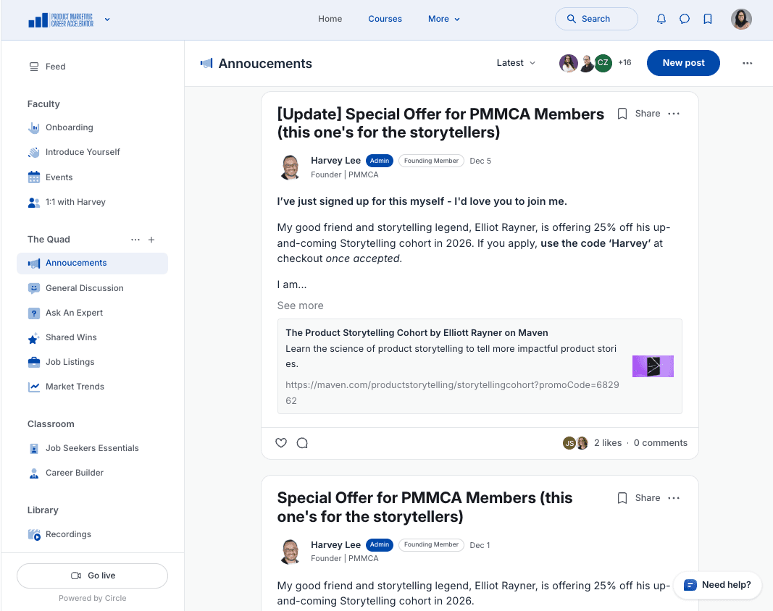The height and width of the screenshot is (611, 773).
Task: View the +16 space members list
Action: coord(624,62)
